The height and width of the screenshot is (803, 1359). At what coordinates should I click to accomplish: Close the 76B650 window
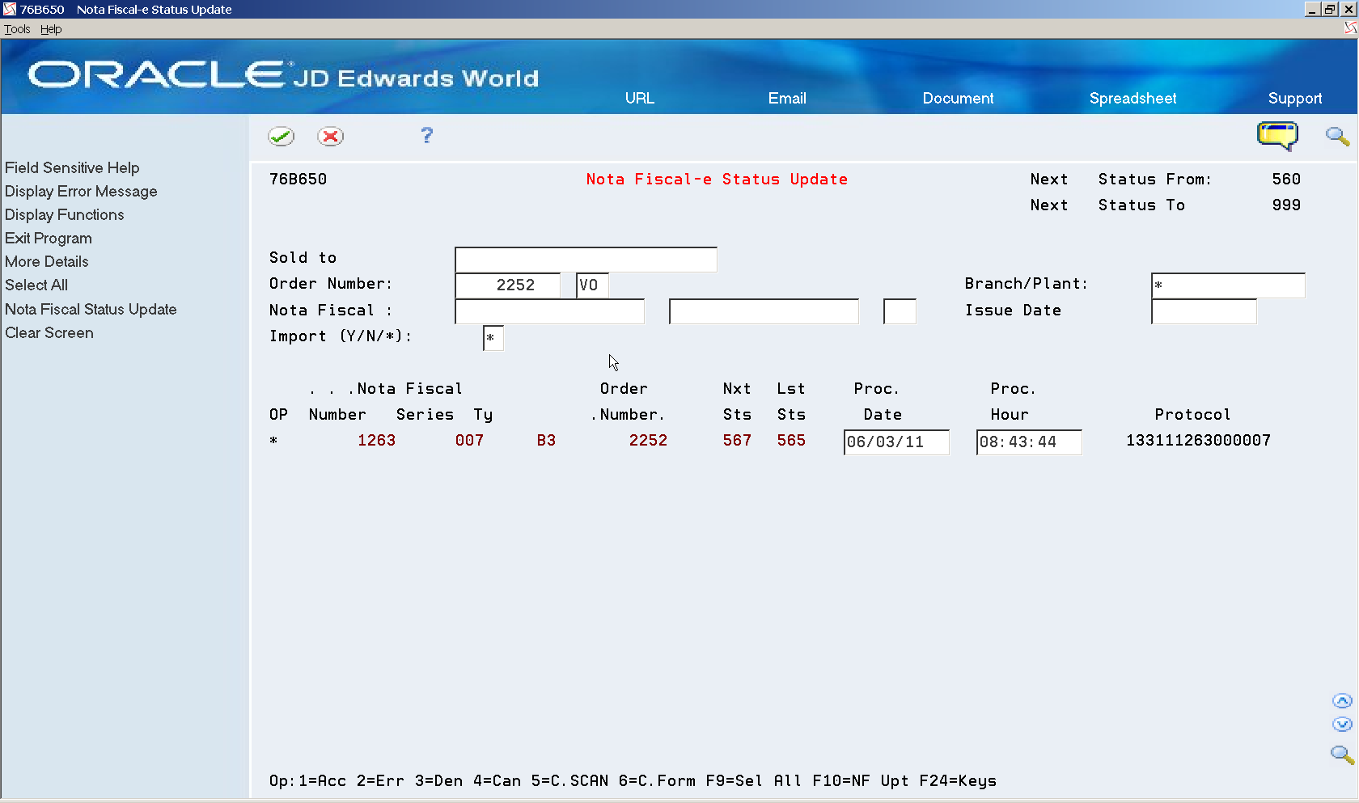pos(1348,9)
